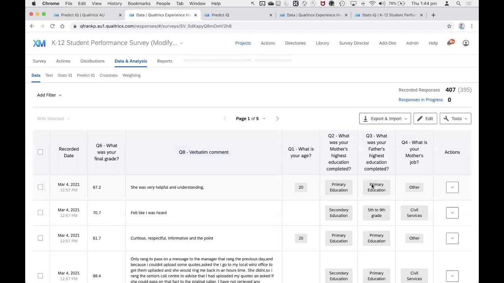This screenshot has width=504, height=283.
Task: Switch to the Stats iQ browser tab
Action: click(x=388, y=15)
